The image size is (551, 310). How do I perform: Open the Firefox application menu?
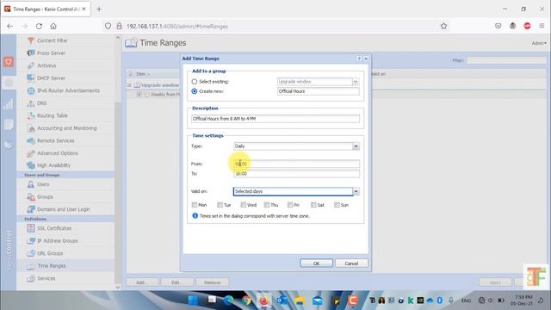[x=542, y=26]
